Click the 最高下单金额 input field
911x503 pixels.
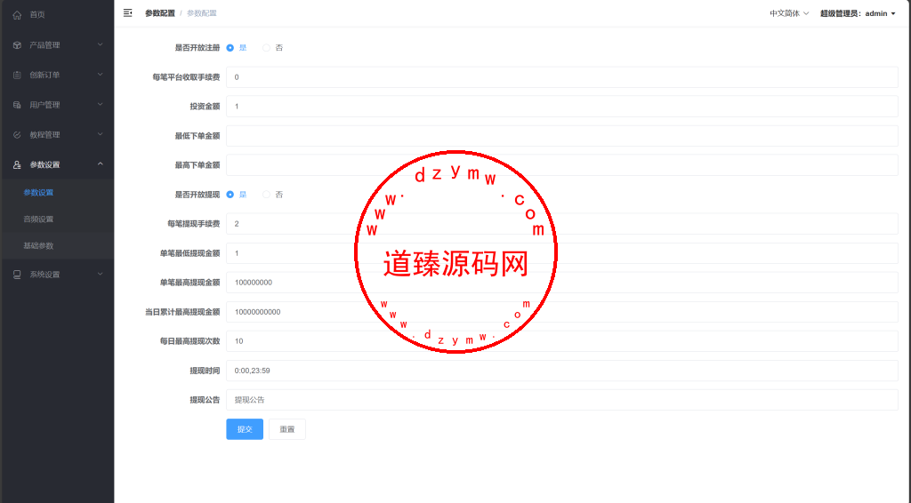tap(562, 165)
